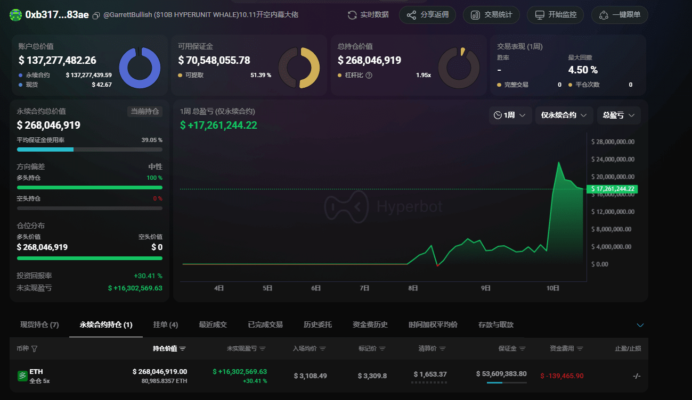Screen dimensions: 692x400
Task: Click the blue margin bar under $ 53,609,383.80
Action: coord(507,382)
